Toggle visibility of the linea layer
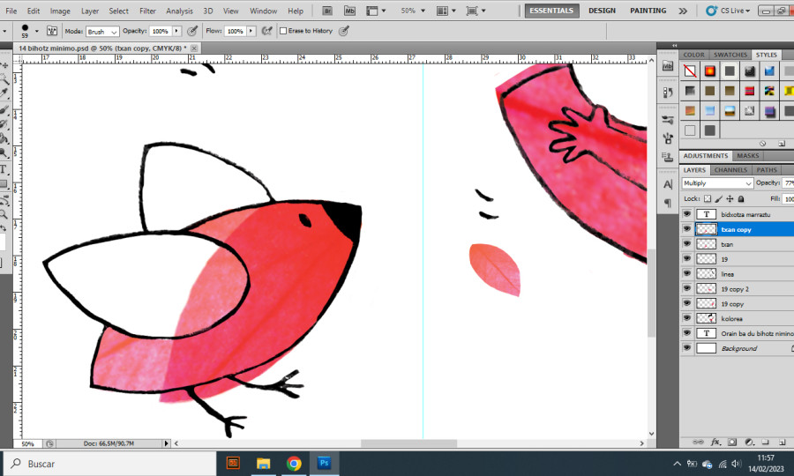This screenshot has width=794, height=476. pyautogui.click(x=687, y=274)
